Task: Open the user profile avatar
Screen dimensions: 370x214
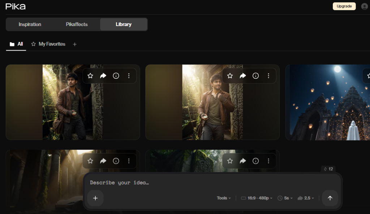Action: [365, 7]
